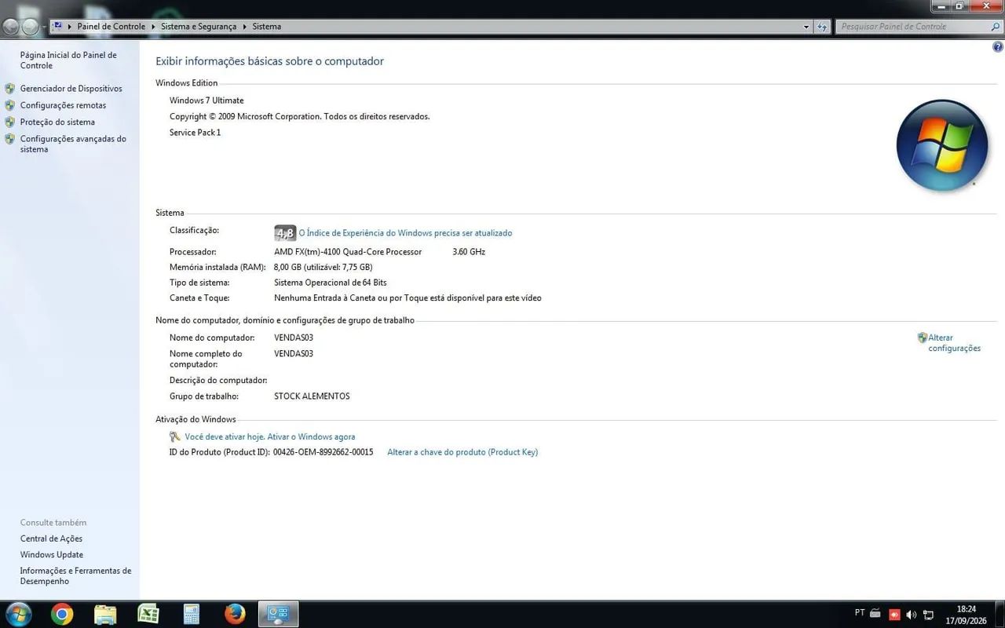Select the Sistema breadcrumb item

[266, 27]
